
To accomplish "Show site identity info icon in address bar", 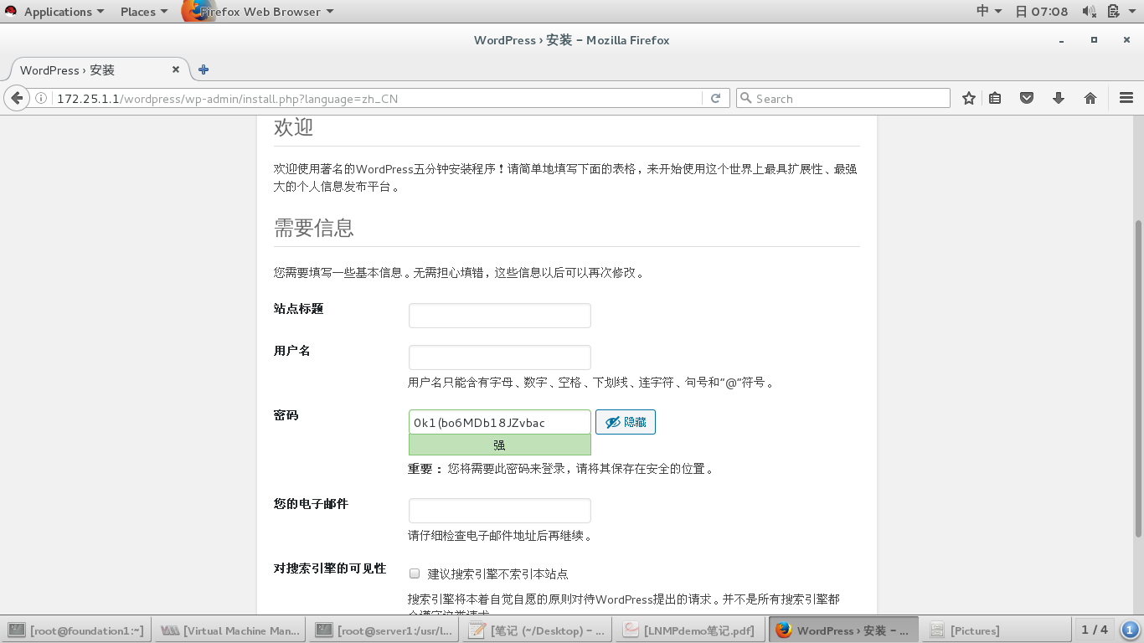I will (x=41, y=98).
